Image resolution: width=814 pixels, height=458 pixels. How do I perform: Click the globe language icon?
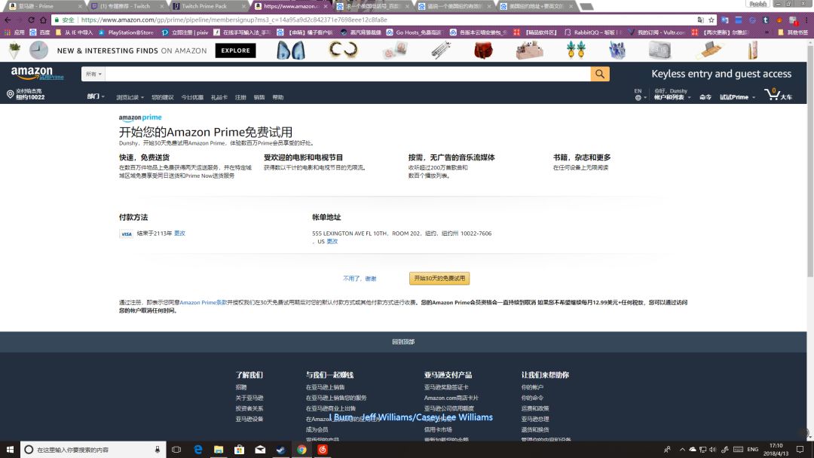638,97
